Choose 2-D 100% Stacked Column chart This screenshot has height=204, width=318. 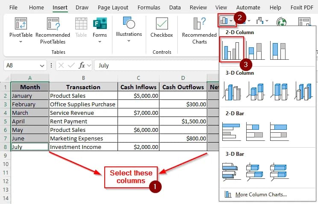click(x=279, y=50)
